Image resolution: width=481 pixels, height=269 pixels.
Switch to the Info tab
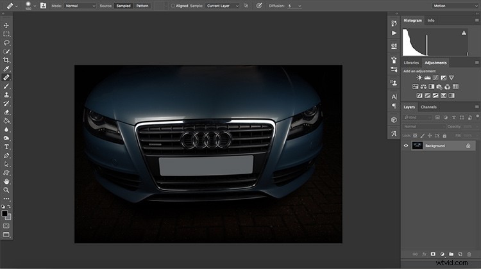click(431, 20)
